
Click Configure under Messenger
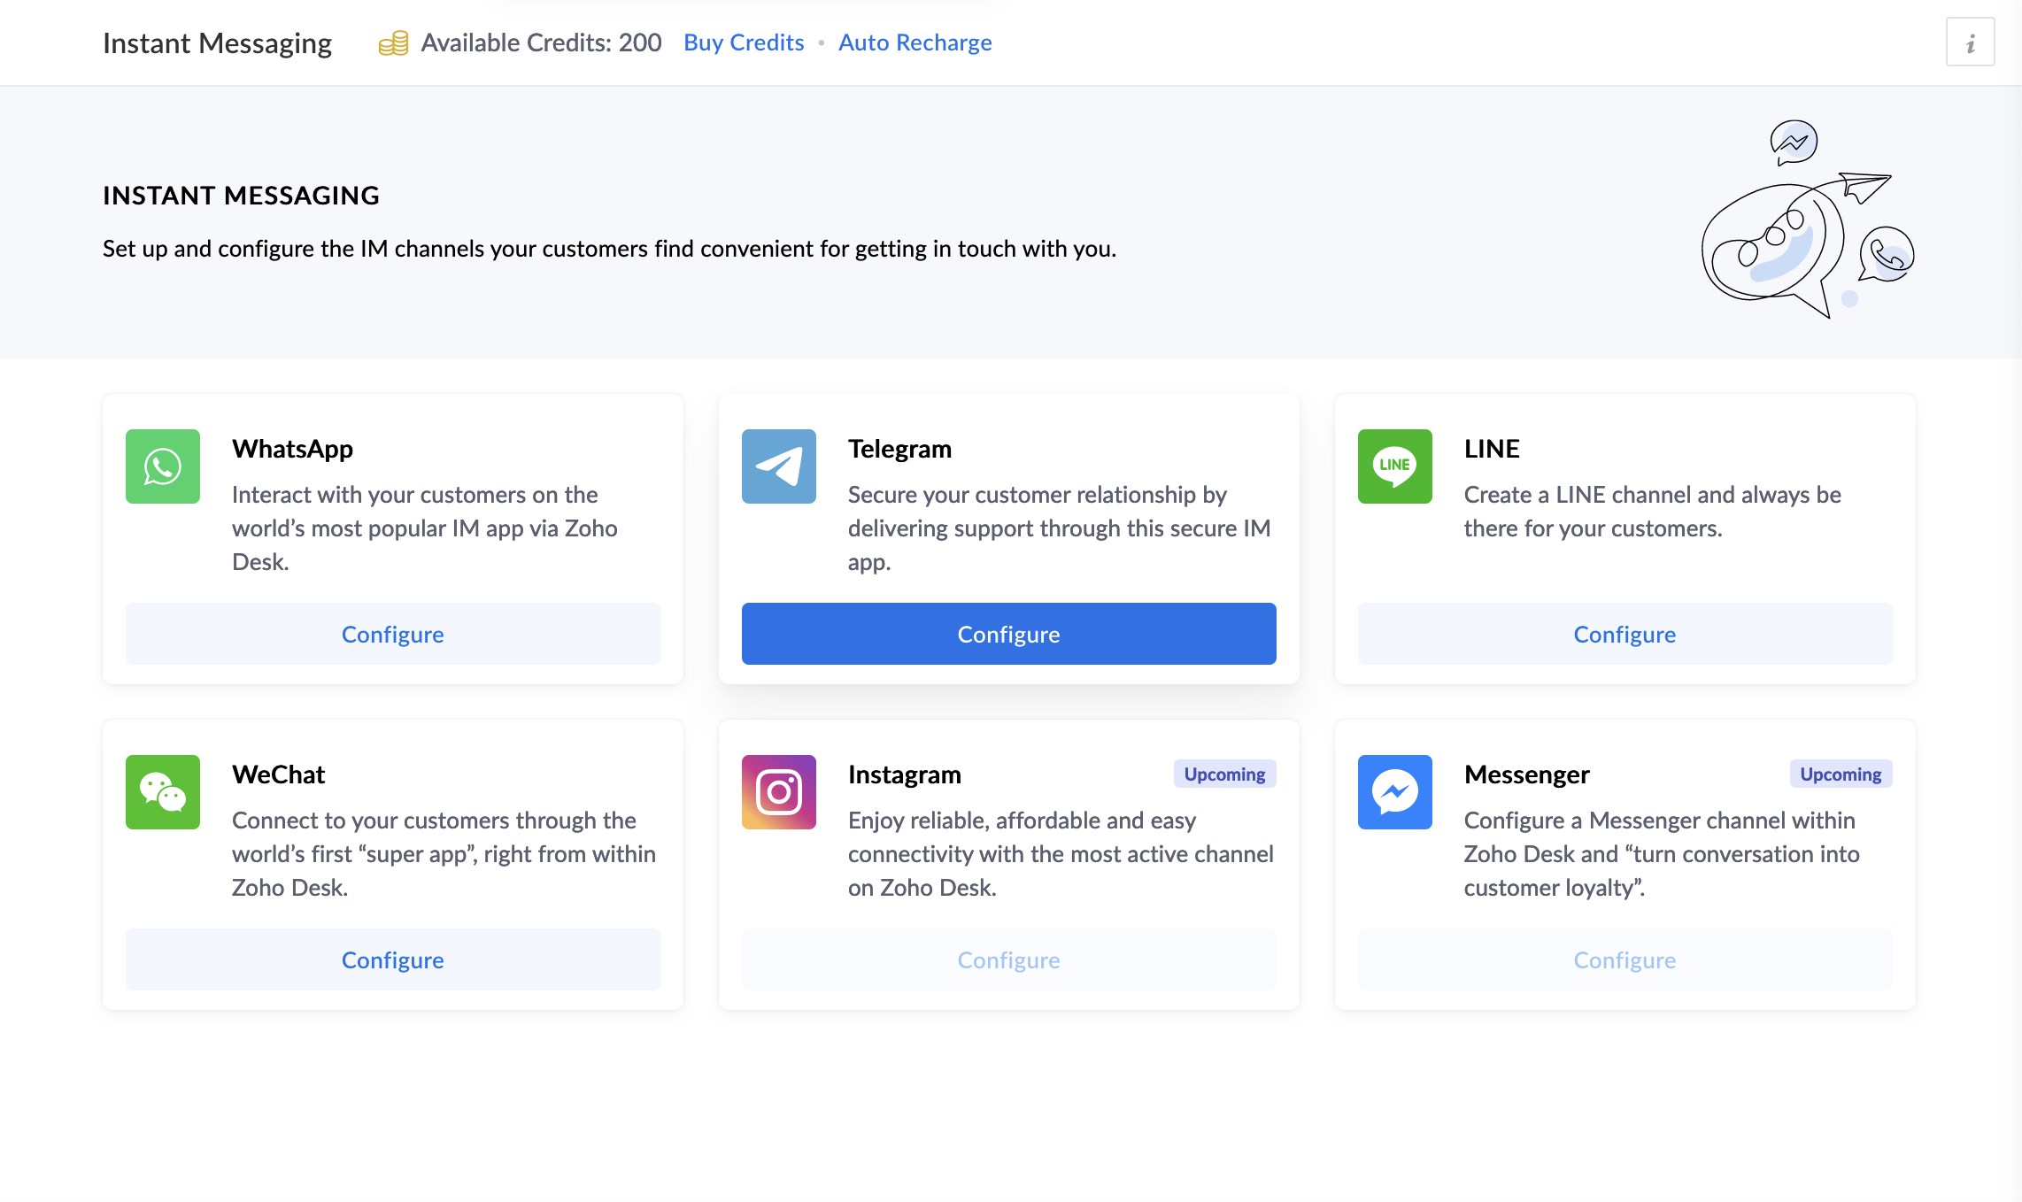point(1625,959)
